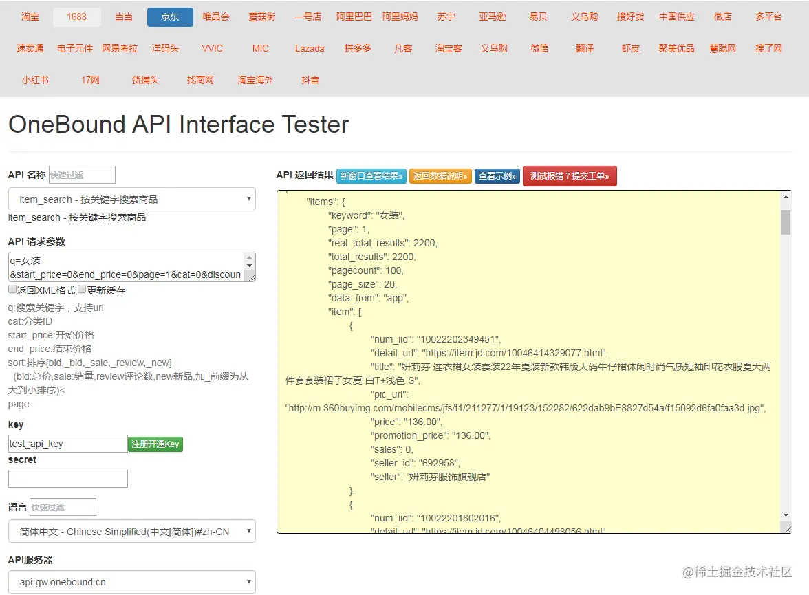Viewport: 809px width, 595px height.
Task: Select the active 京东 tab
Action: (x=170, y=17)
